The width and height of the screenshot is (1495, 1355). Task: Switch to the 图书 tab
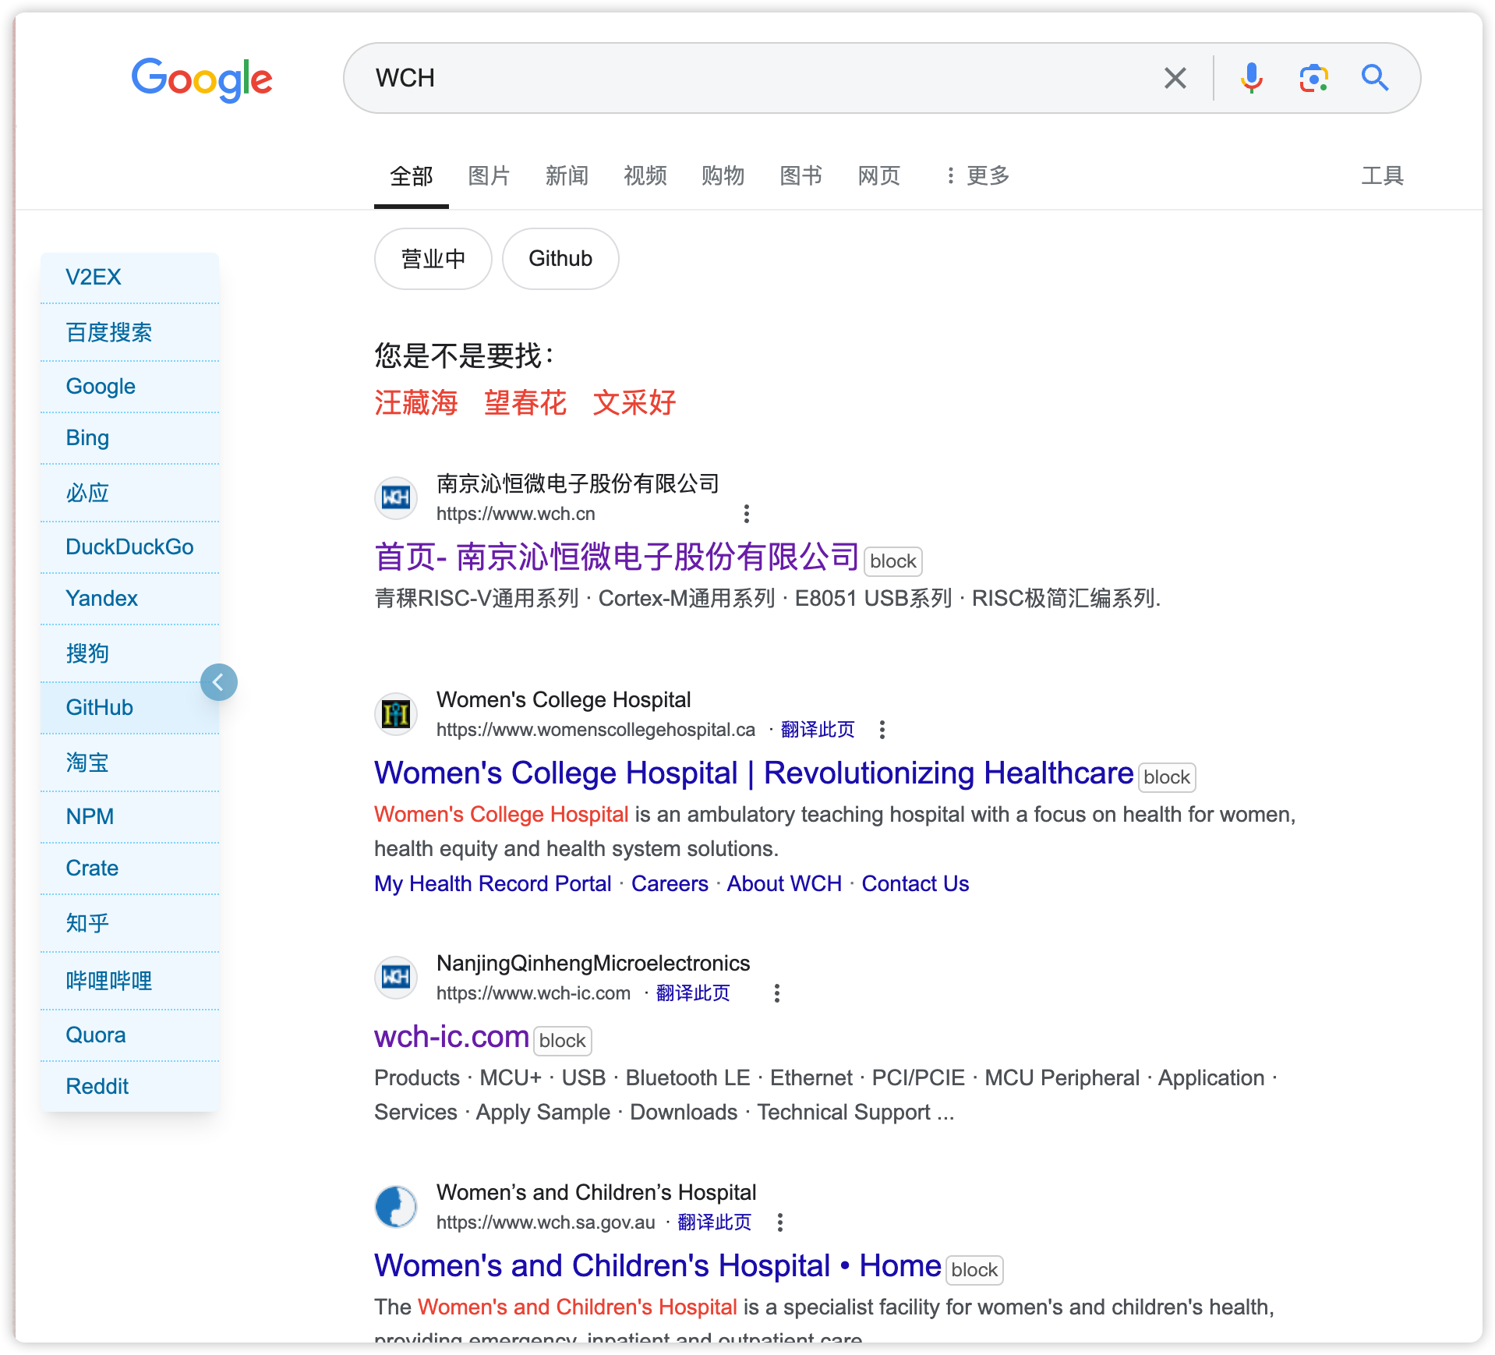801,176
